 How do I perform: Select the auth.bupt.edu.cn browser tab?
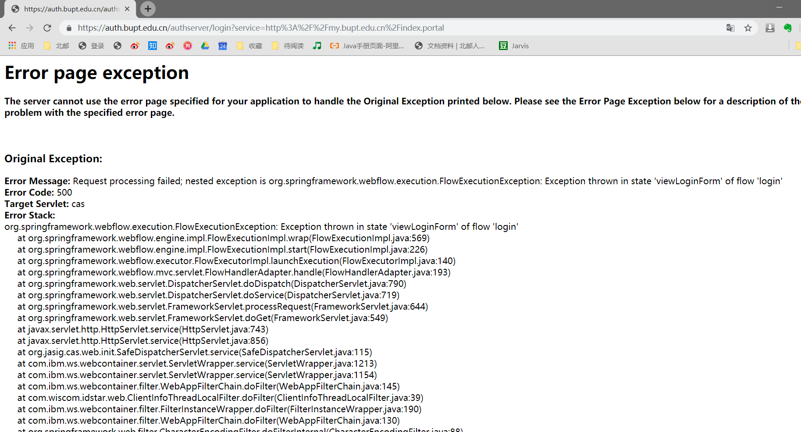tap(70, 9)
